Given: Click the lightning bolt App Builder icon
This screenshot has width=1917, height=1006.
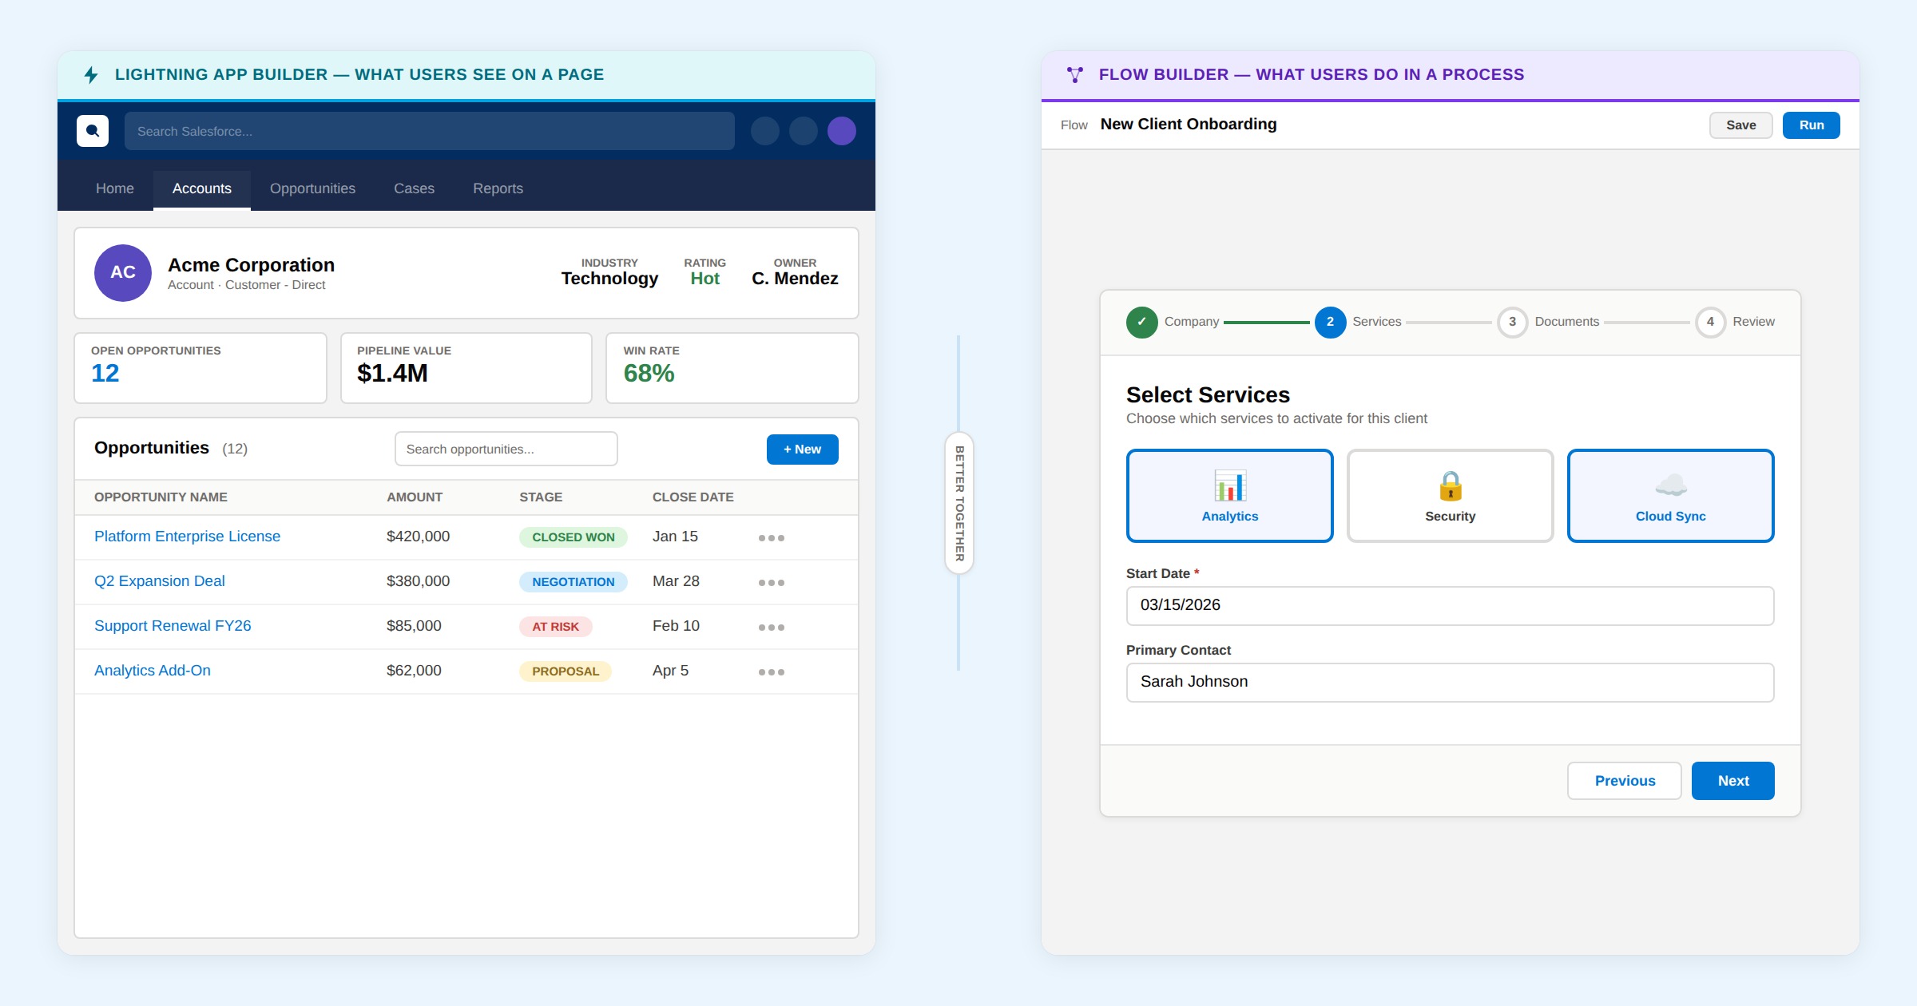Looking at the screenshot, I should [91, 75].
